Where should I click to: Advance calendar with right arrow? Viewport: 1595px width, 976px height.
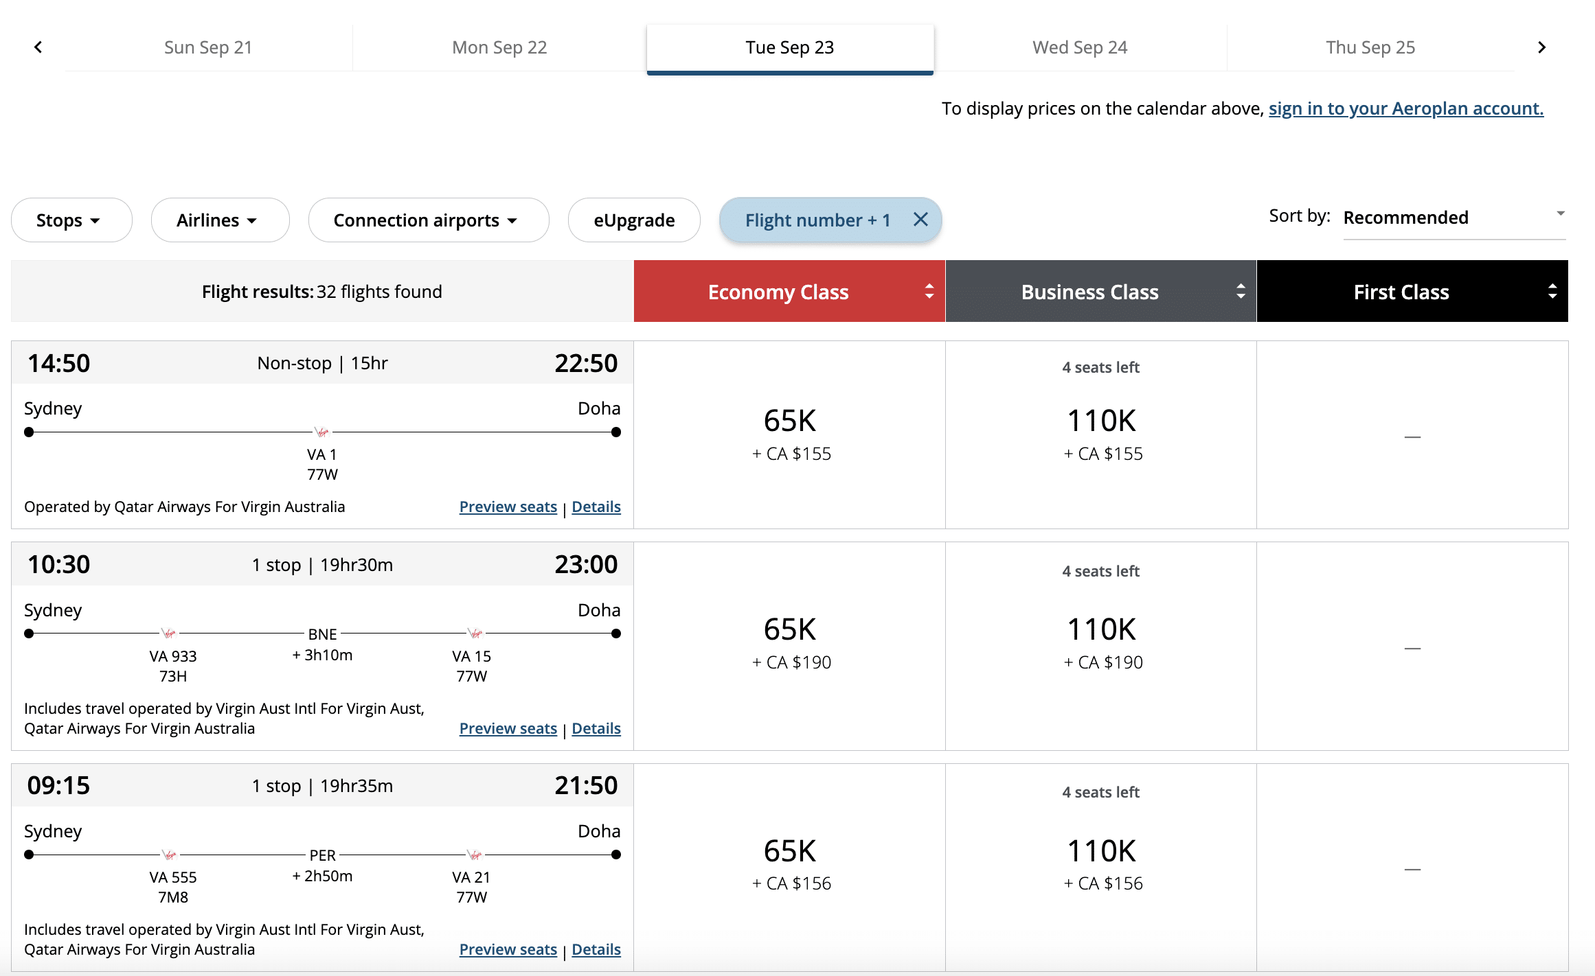click(1541, 47)
